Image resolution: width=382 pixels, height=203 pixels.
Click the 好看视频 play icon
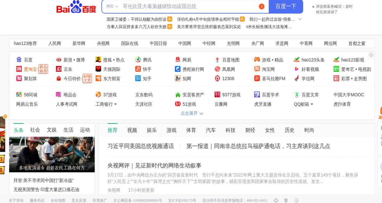(297, 69)
